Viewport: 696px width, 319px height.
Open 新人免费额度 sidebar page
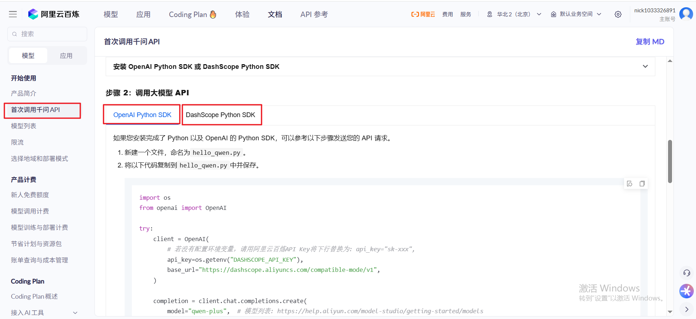pyautogui.click(x=30, y=195)
